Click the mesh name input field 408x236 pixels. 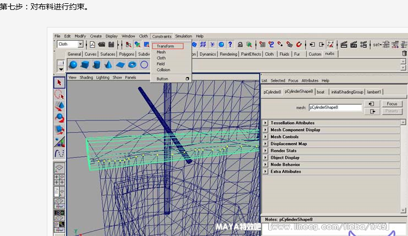335,108
